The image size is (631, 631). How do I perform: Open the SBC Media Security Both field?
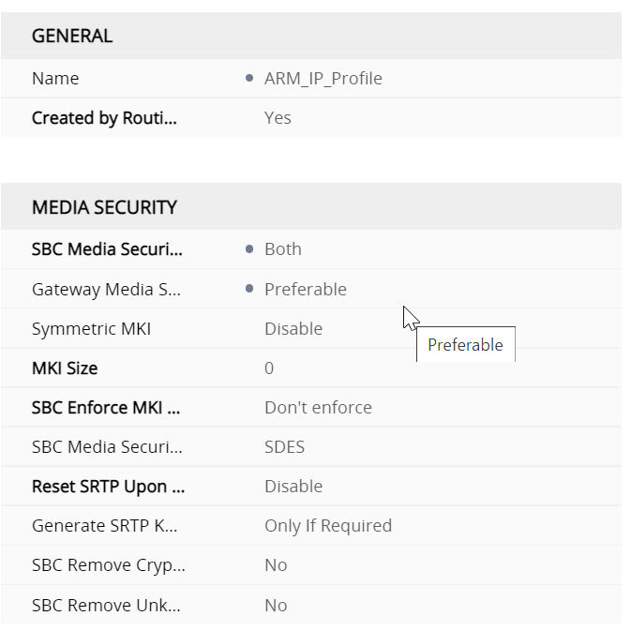click(x=283, y=249)
